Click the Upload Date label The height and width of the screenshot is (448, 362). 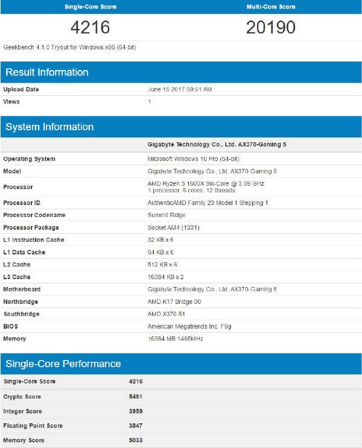pyautogui.click(x=21, y=89)
